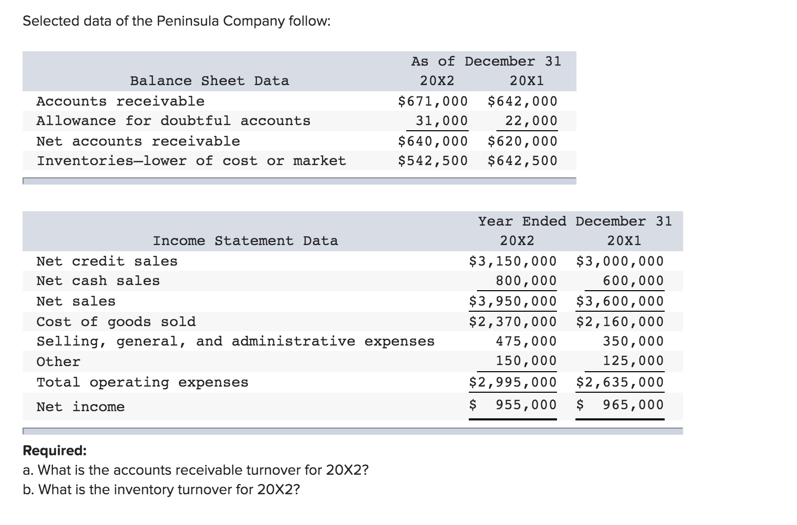Screen dimensions: 797x525
Task: Click the 20X2 Accounts receivable value $671,000
Action: click(x=433, y=101)
